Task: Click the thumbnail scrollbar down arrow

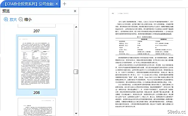Action: pos(76,113)
